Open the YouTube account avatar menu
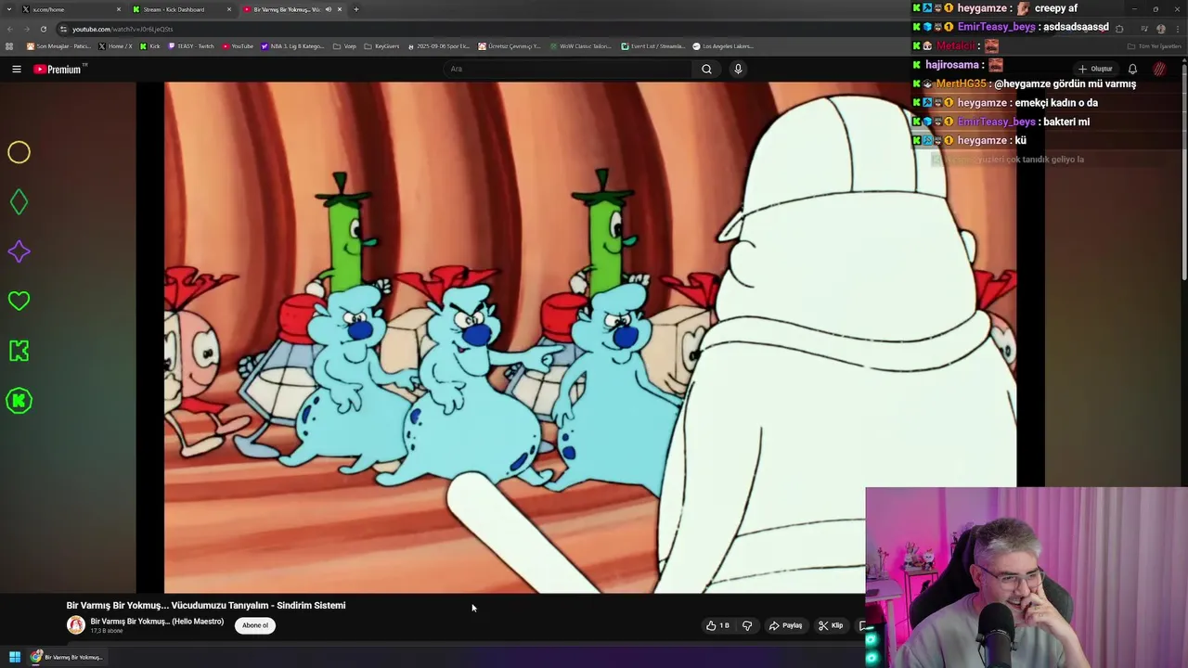This screenshot has width=1188, height=668. coord(1159,69)
